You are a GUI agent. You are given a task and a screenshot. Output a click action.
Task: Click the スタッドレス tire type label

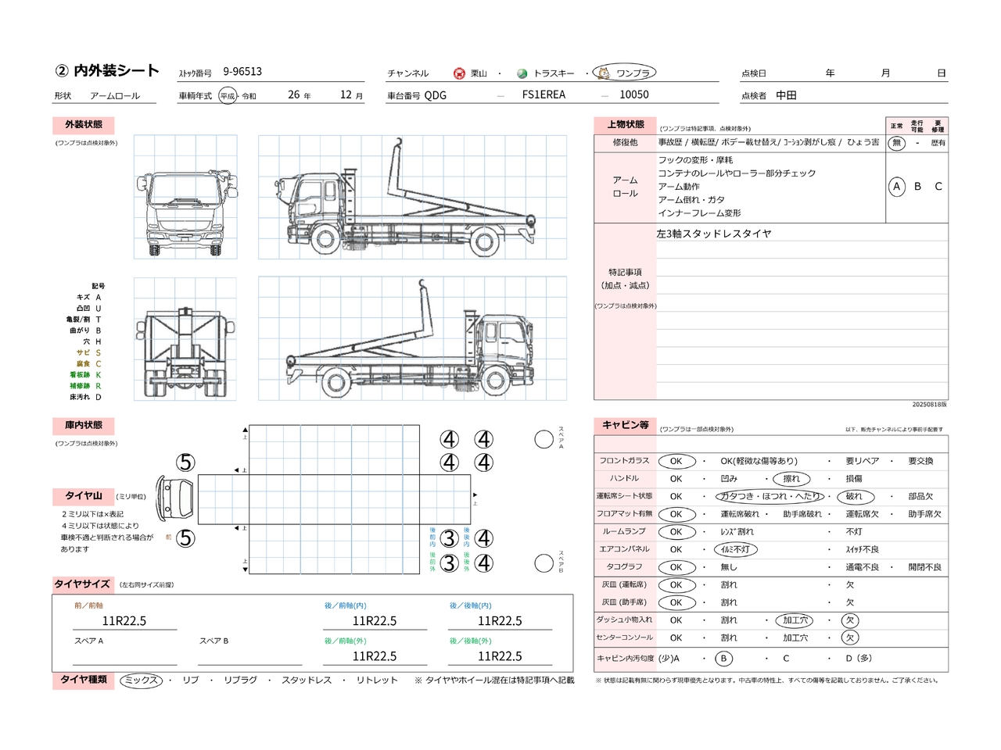[307, 680]
